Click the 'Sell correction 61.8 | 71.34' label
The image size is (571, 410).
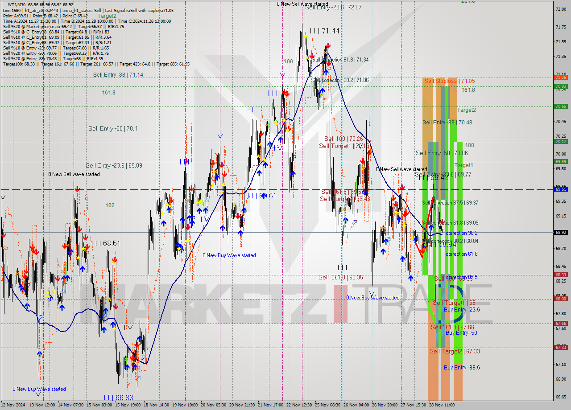tap(340, 59)
